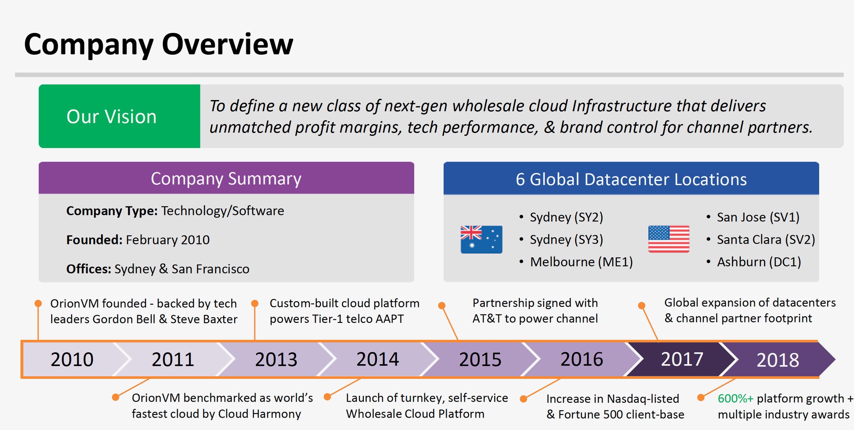Screen dimensions: 854x430
Task: Click the vision statement italic text
Action: [511, 117]
